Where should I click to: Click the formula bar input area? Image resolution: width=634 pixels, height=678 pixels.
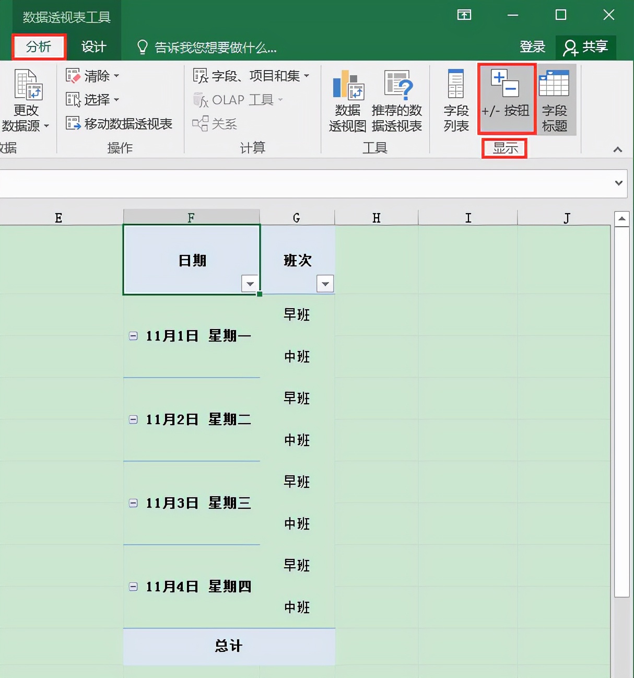(x=306, y=183)
